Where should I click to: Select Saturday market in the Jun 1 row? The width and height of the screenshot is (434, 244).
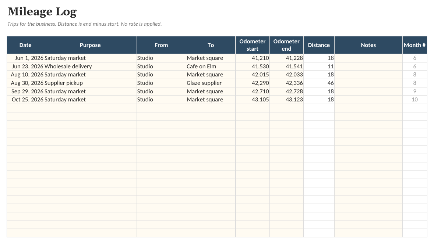[90, 58]
